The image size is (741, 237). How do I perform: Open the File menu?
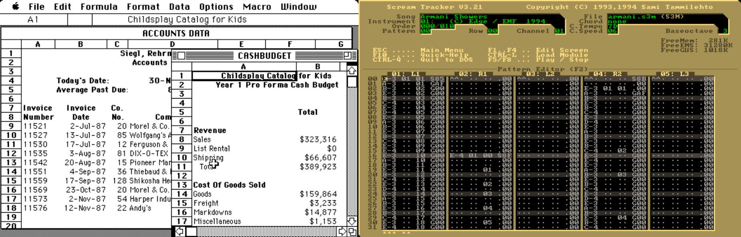point(37,7)
